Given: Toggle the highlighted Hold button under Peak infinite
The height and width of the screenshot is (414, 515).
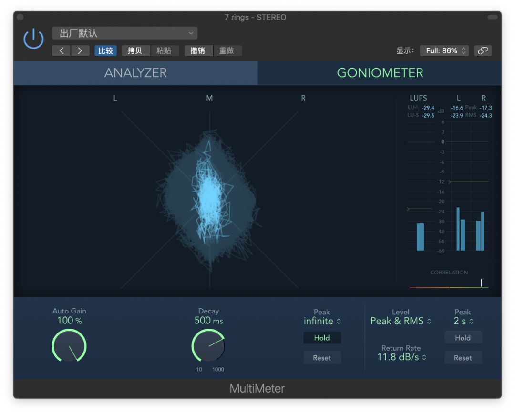Looking at the screenshot, I should point(322,338).
